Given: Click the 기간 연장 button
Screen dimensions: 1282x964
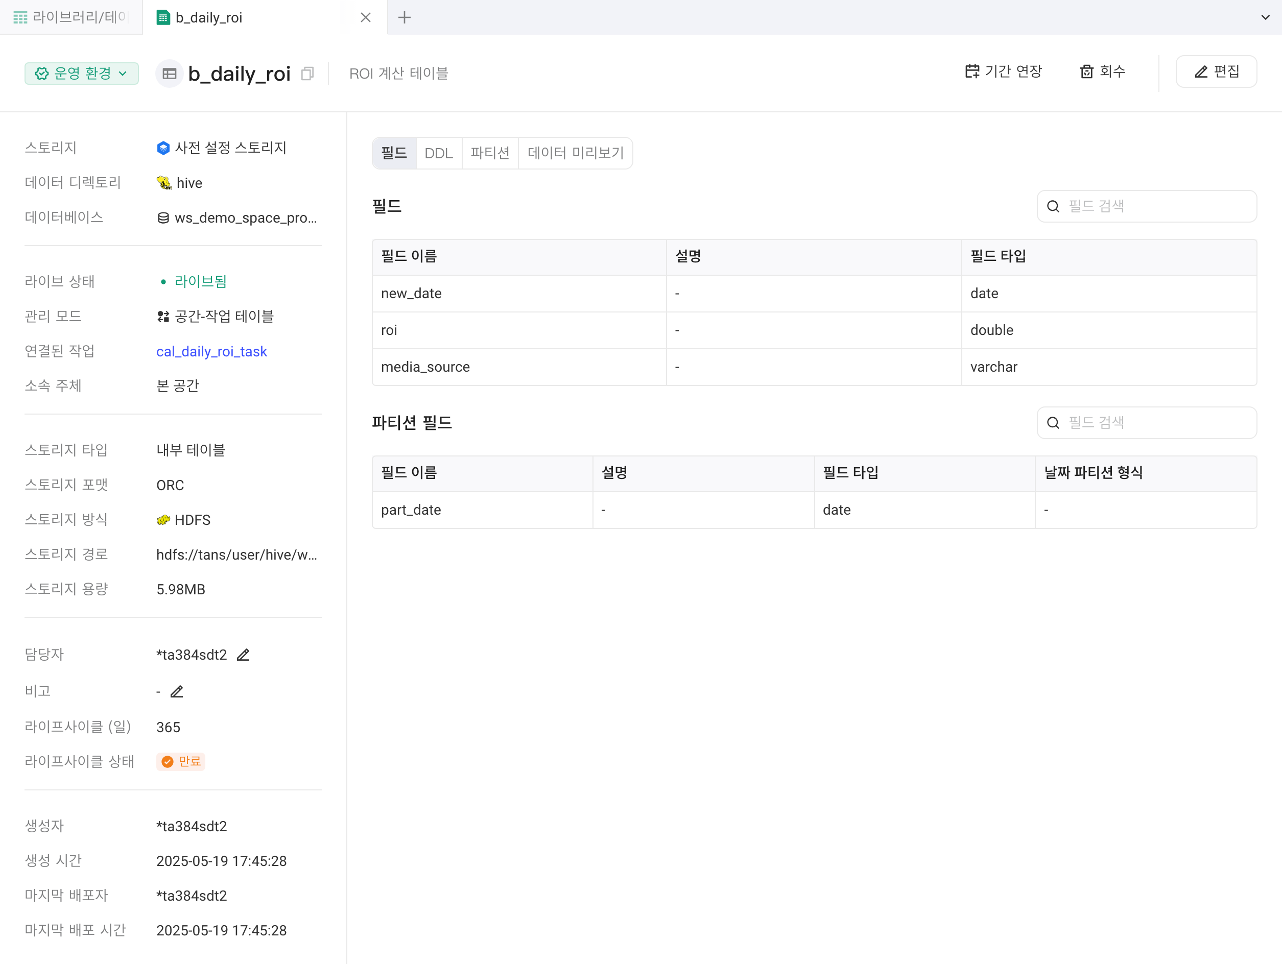Looking at the screenshot, I should [x=1003, y=71].
